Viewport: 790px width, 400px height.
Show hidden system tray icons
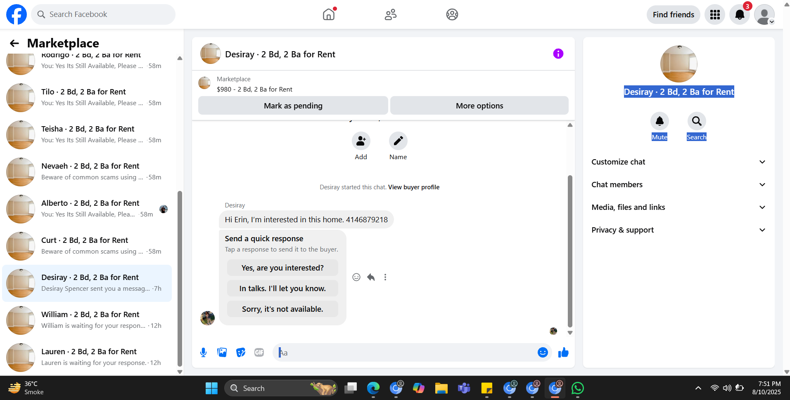tap(698, 388)
